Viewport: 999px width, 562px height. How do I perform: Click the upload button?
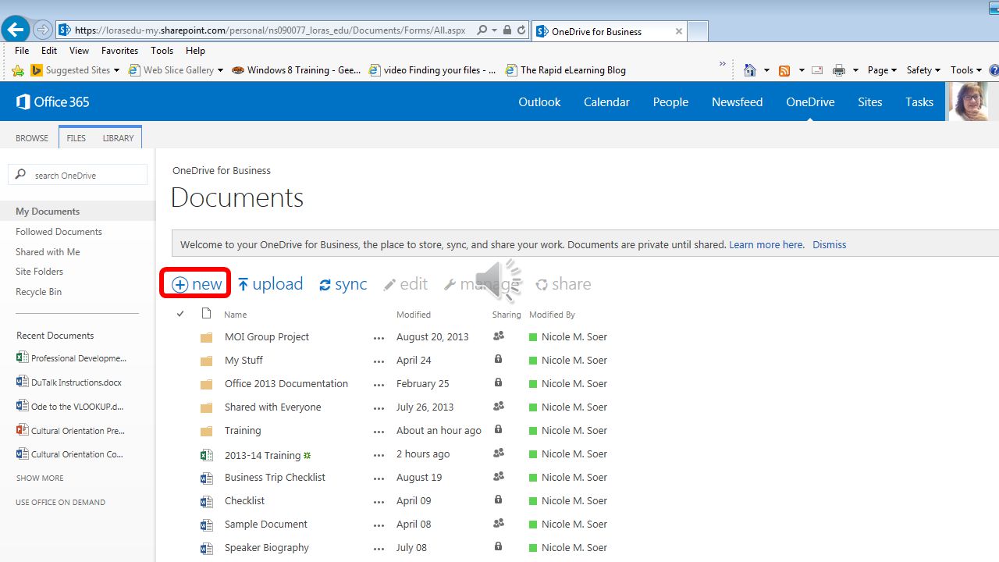270,284
